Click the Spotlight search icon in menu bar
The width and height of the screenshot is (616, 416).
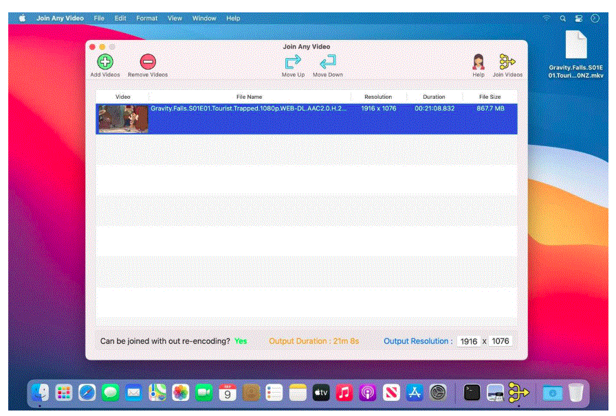(x=562, y=19)
